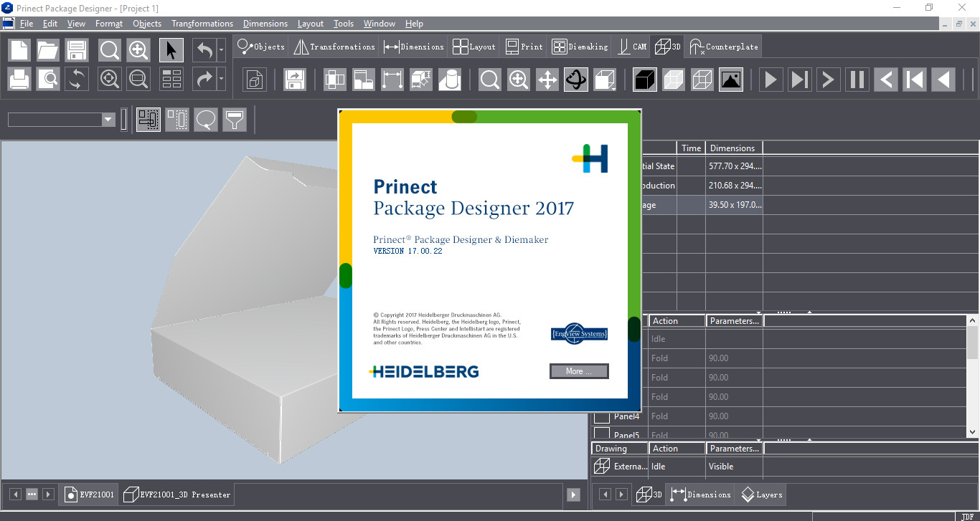Open a file using the folder icon
The width and height of the screenshot is (980, 521).
pos(48,50)
